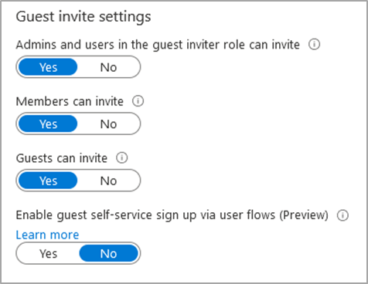Click the Guest invite settings heading
The width and height of the screenshot is (368, 284).
coord(83,17)
